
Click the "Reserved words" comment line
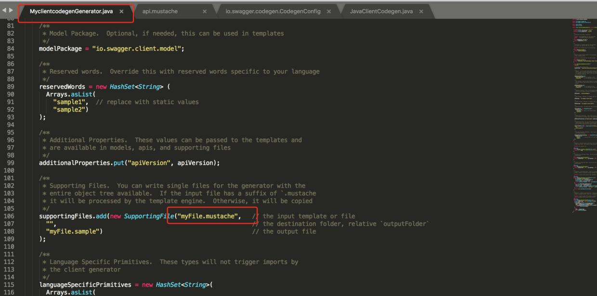181,71
